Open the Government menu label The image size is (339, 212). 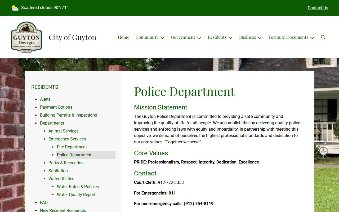tap(183, 37)
